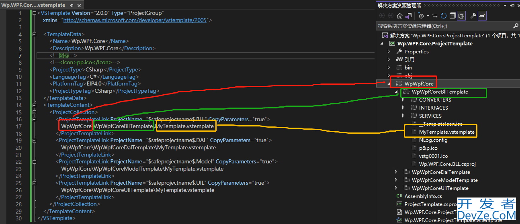Select the CONVERTERS folder icon

414,100
